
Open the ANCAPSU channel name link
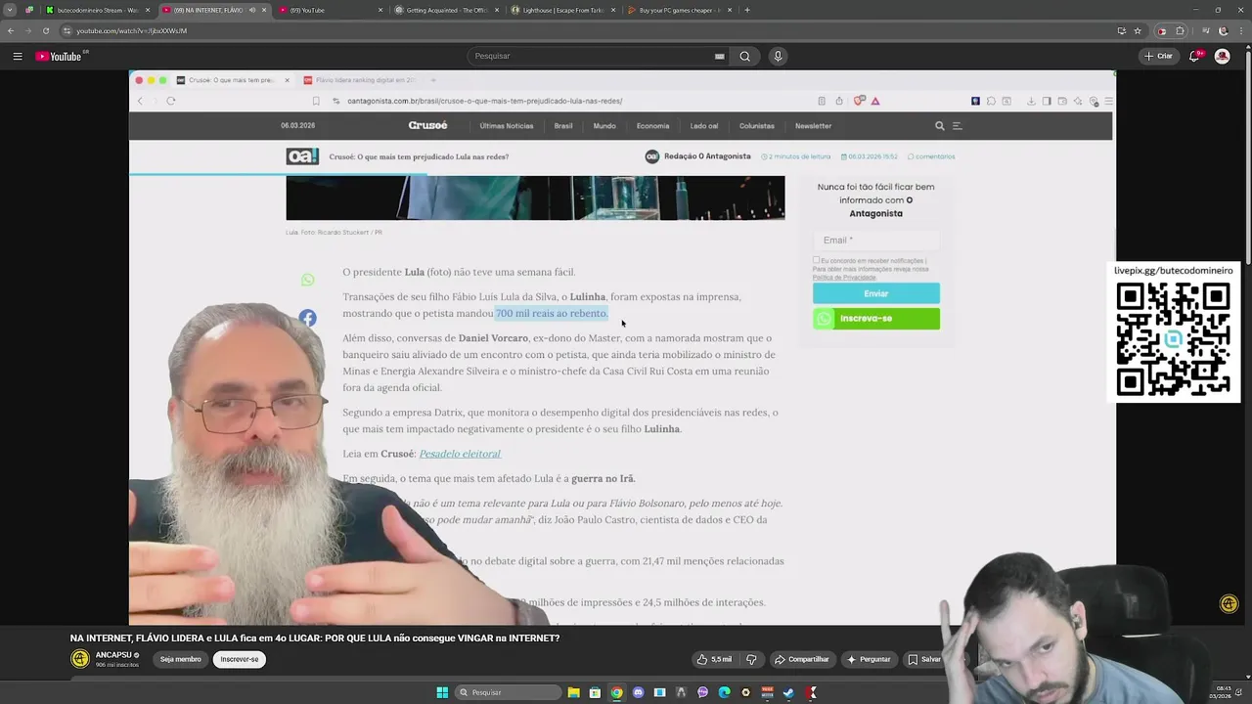click(x=113, y=655)
